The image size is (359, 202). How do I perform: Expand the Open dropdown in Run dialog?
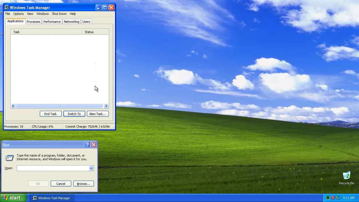(91, 168)
